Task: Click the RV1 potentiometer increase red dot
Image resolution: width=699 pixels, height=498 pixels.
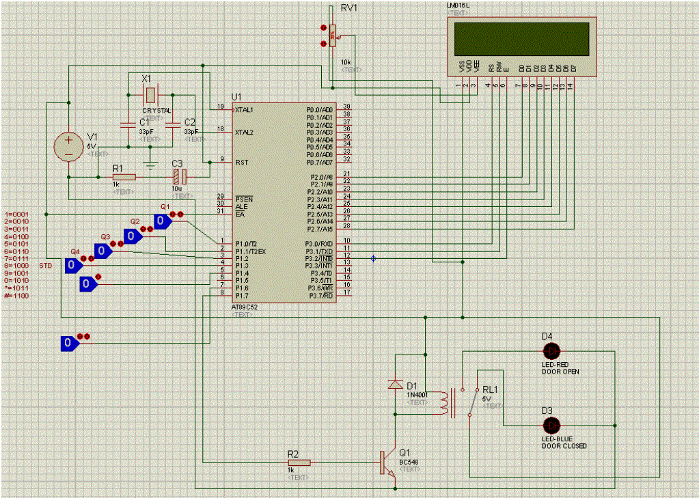Action: tap(323, 28)
